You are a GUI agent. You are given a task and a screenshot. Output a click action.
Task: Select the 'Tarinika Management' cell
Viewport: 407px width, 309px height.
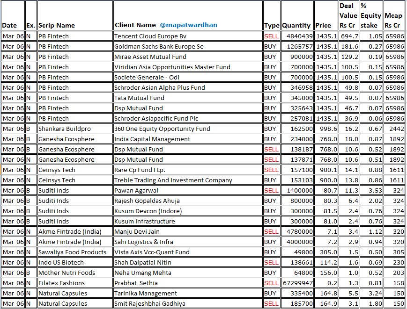(188, 293)
